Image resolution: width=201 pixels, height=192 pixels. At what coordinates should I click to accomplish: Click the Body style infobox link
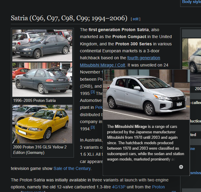tap(192, 2)
